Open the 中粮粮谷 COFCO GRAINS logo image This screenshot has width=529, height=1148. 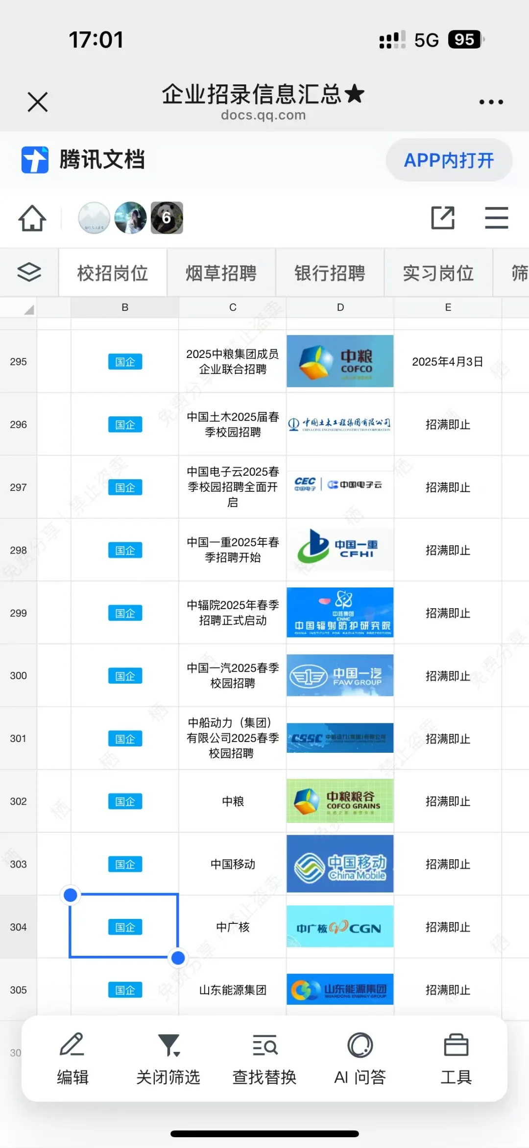tap(340, 801)
